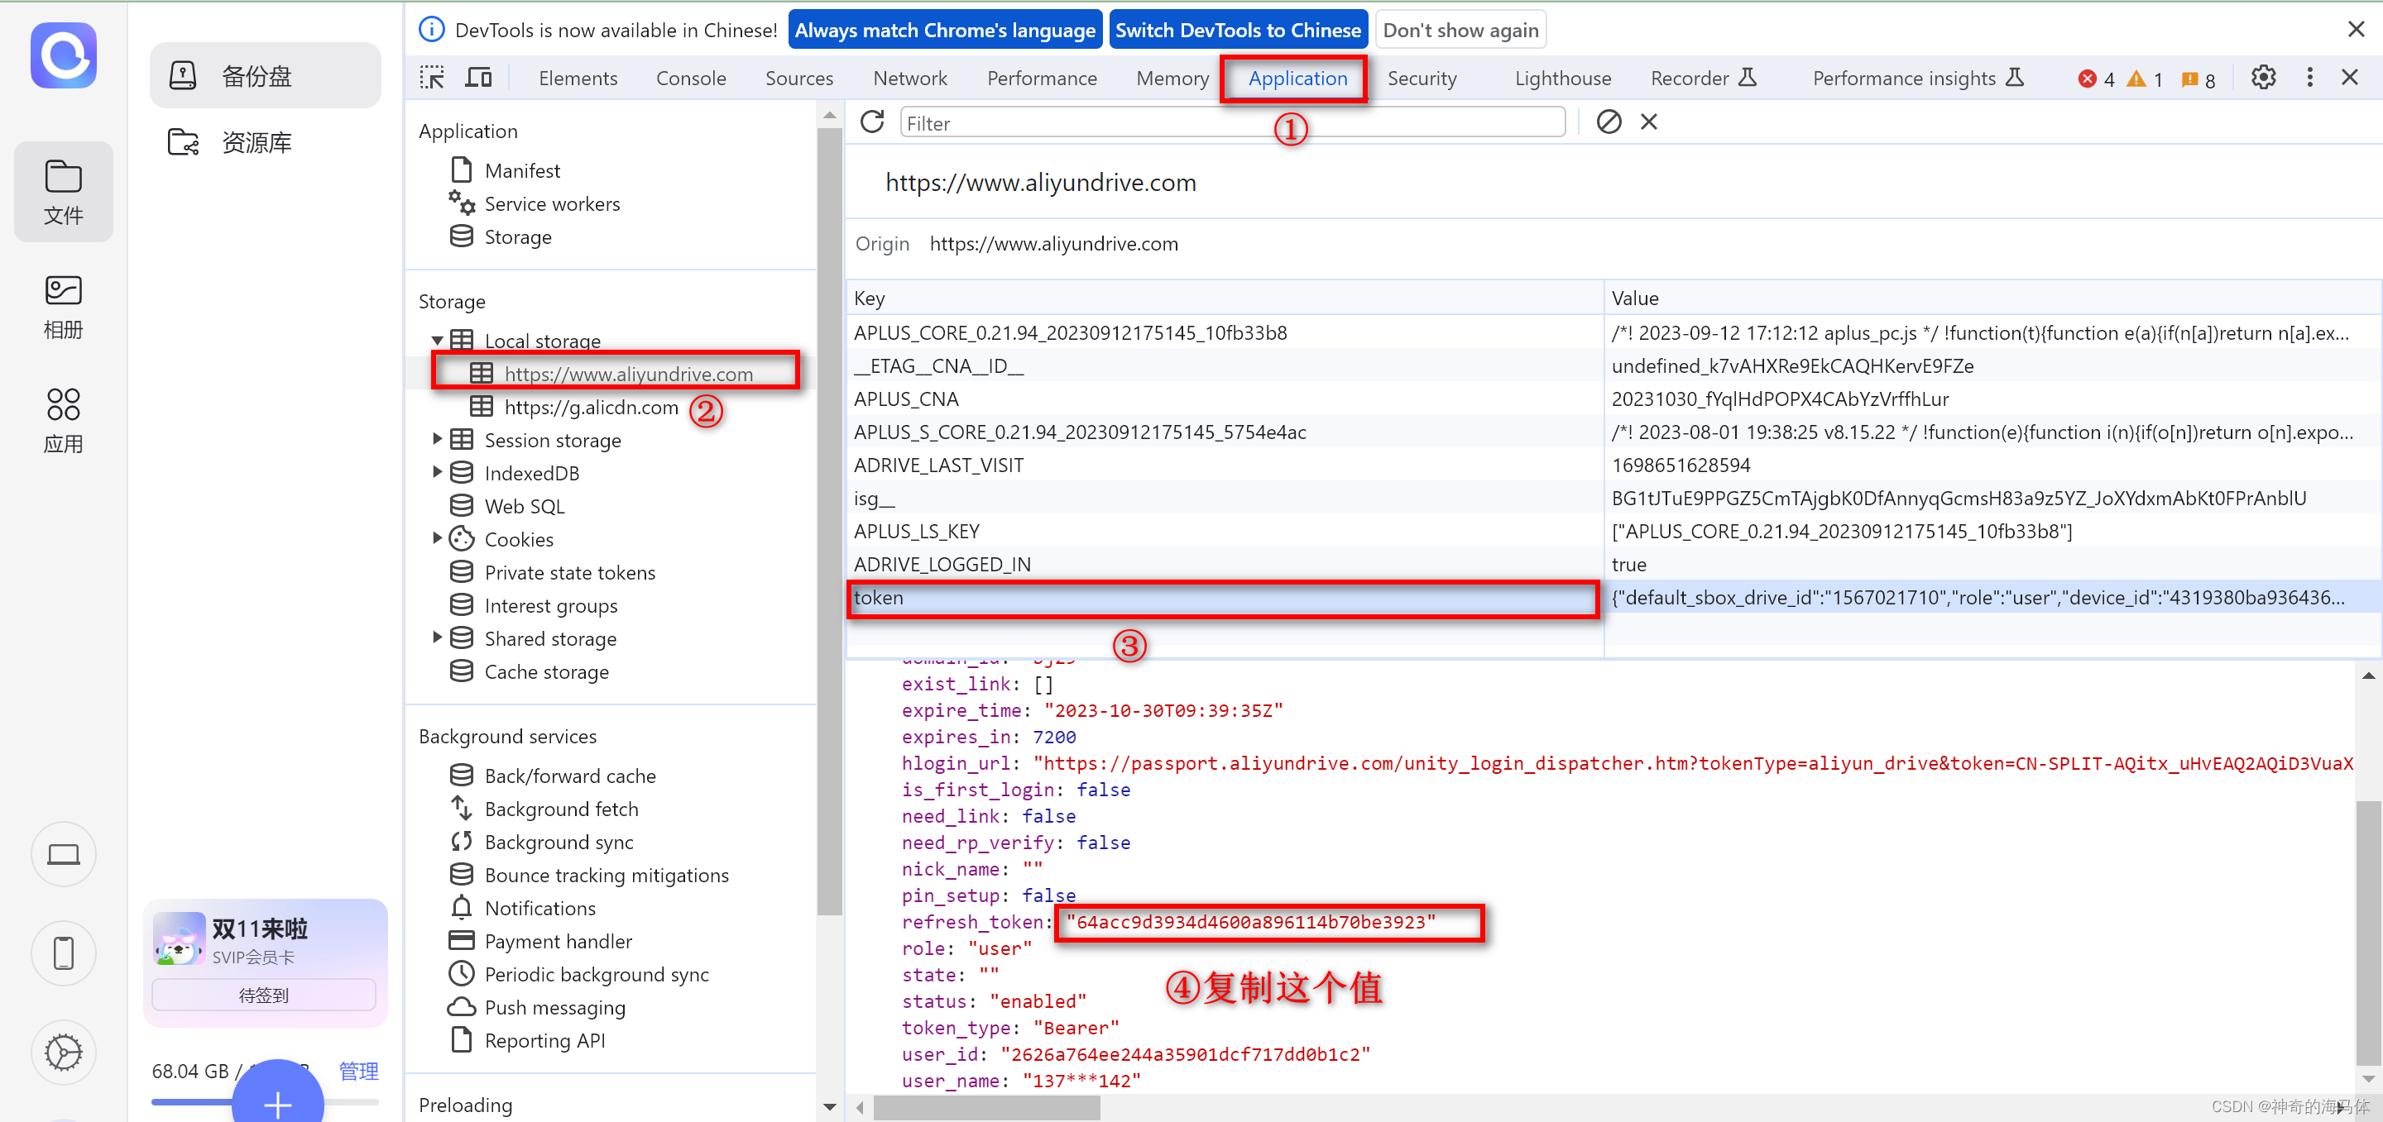Open the Console tab
Viewport: 2383px width, 1122px height.
pyautogui.click(x=690, y=79)
